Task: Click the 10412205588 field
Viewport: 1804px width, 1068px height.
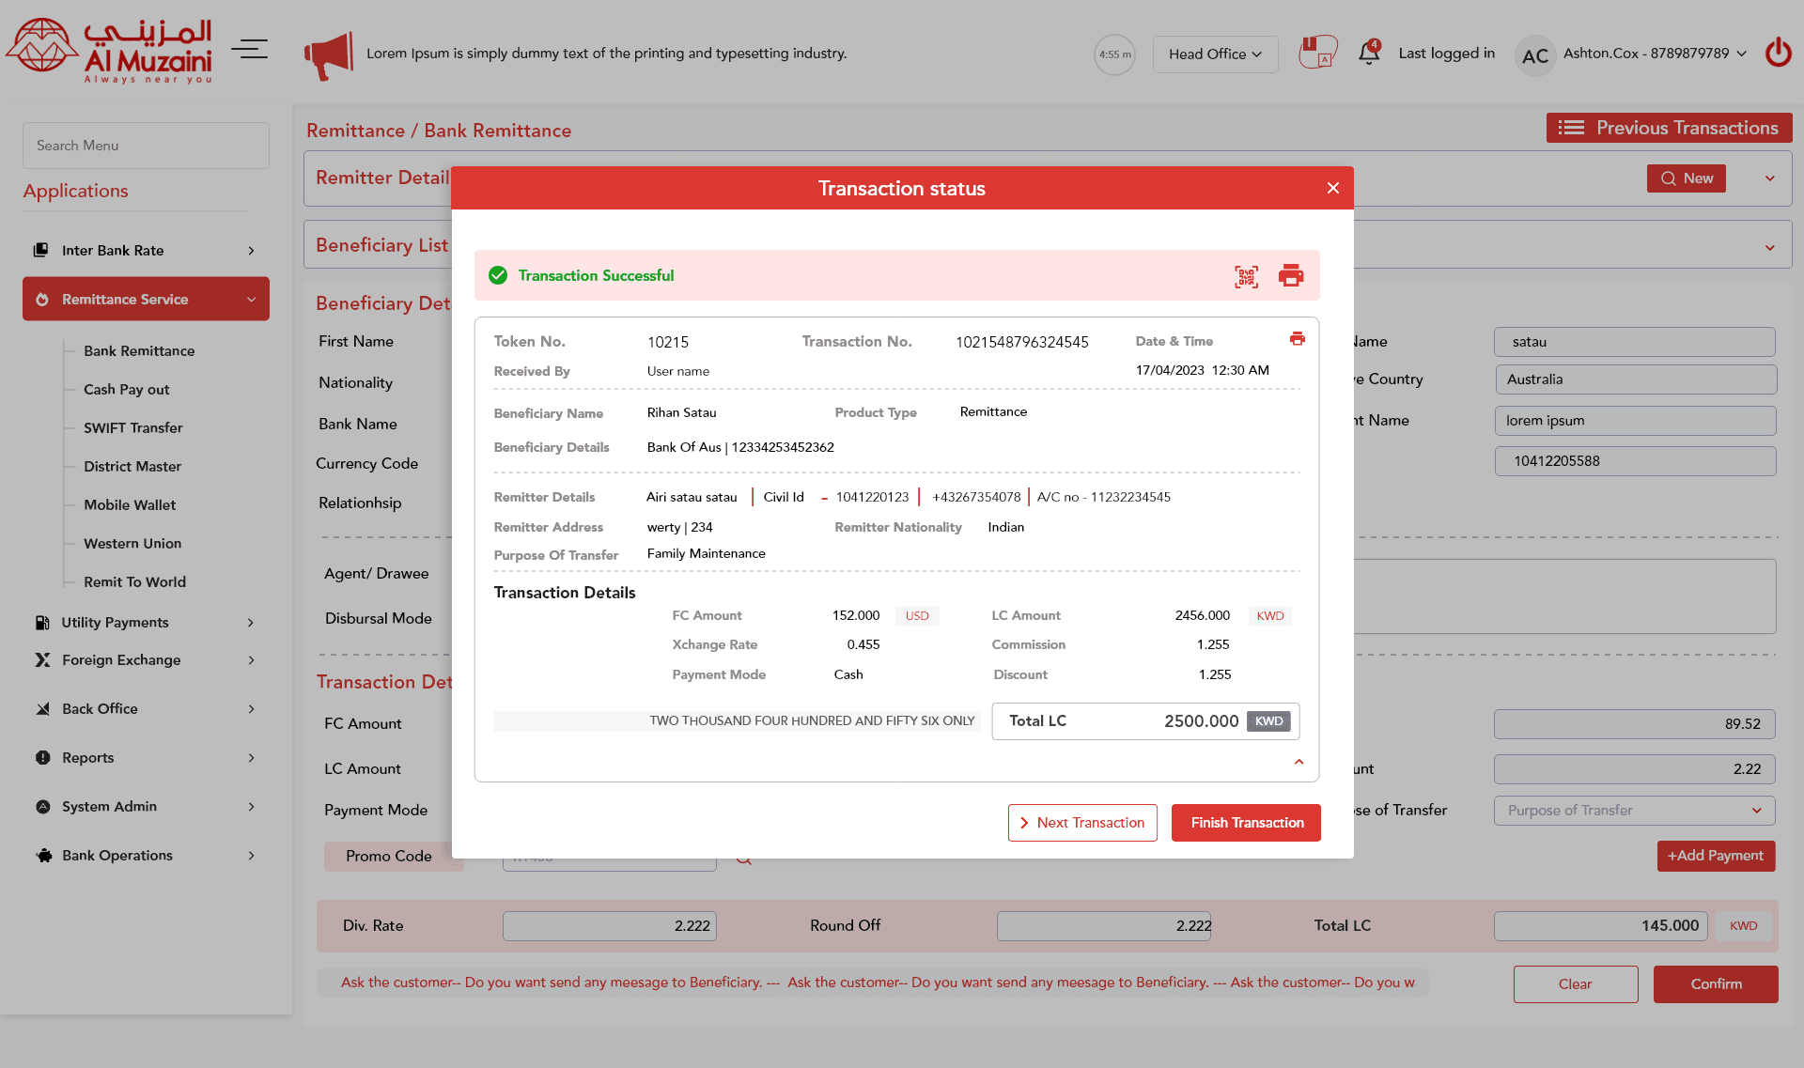Action: point(1636,461)
